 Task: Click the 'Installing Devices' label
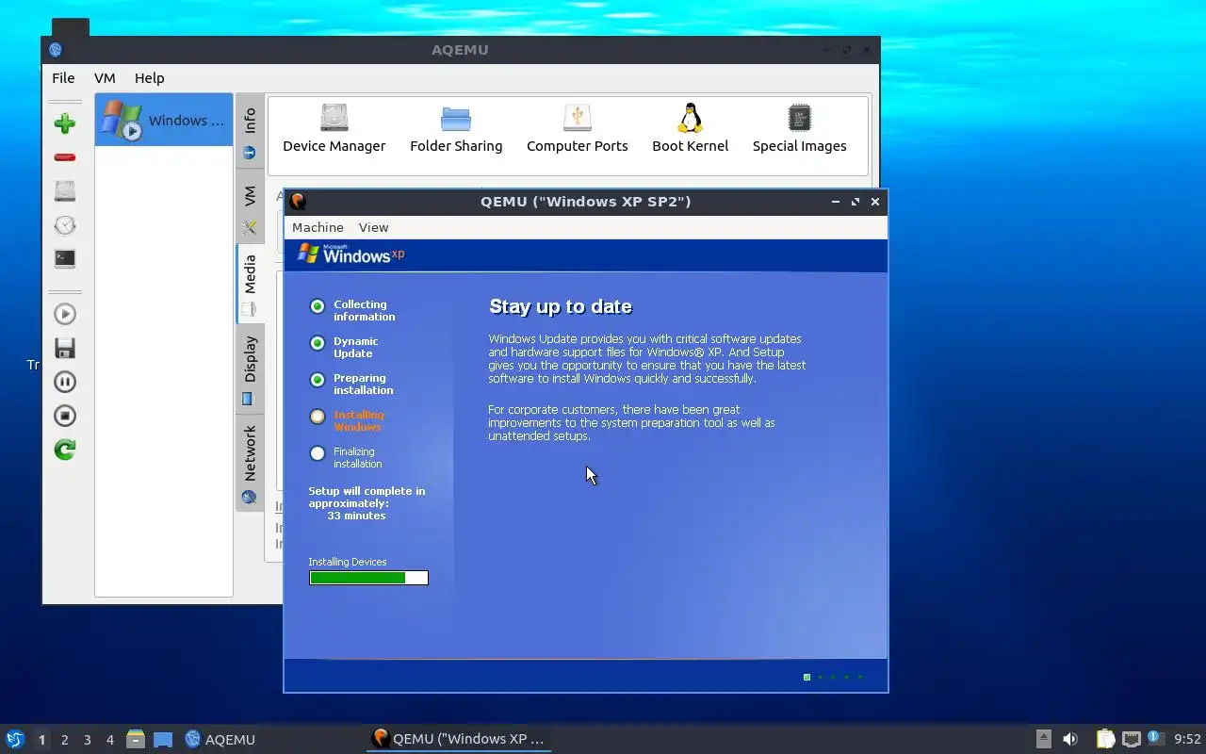[x=348, y=562]
